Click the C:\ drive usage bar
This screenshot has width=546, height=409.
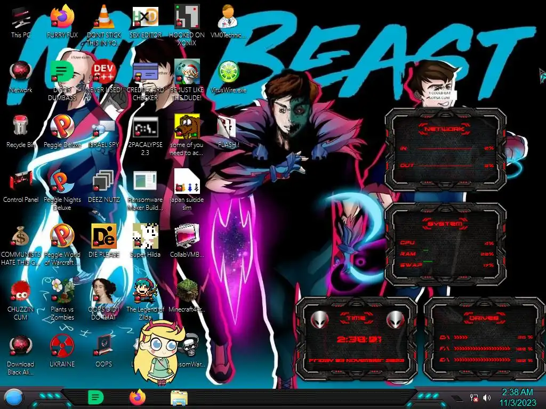486,337
